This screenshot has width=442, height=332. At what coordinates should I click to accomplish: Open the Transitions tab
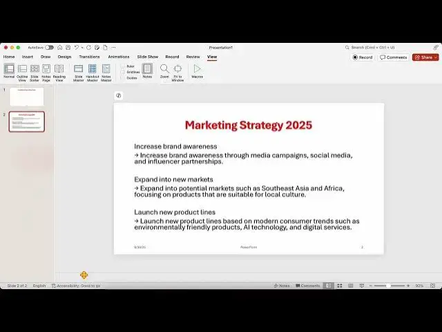[x=89, y=57]
